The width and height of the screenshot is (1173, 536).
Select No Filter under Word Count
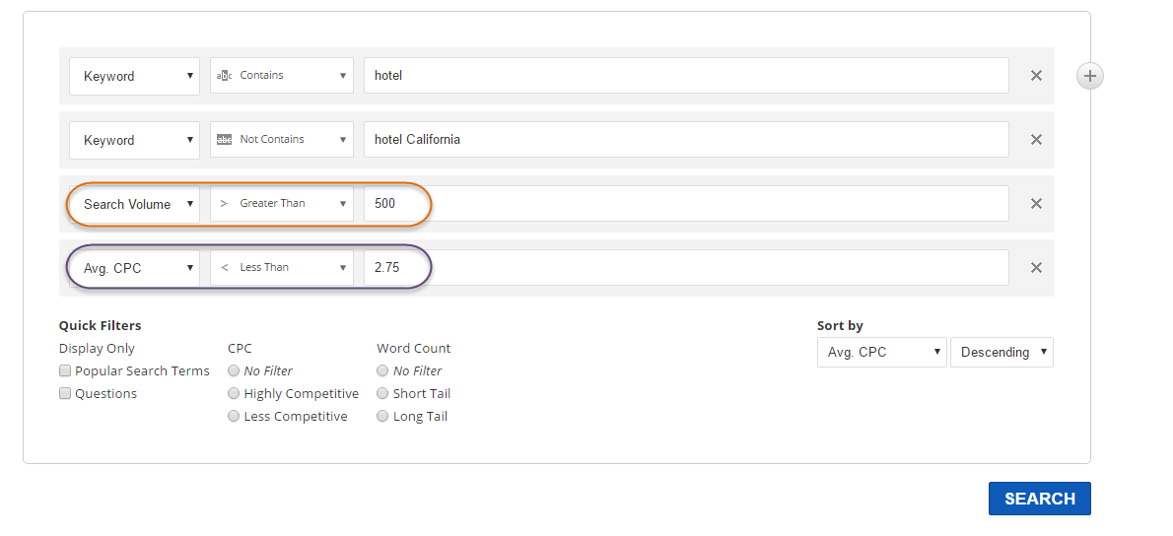pyautogui.click(x=382, y=371)
